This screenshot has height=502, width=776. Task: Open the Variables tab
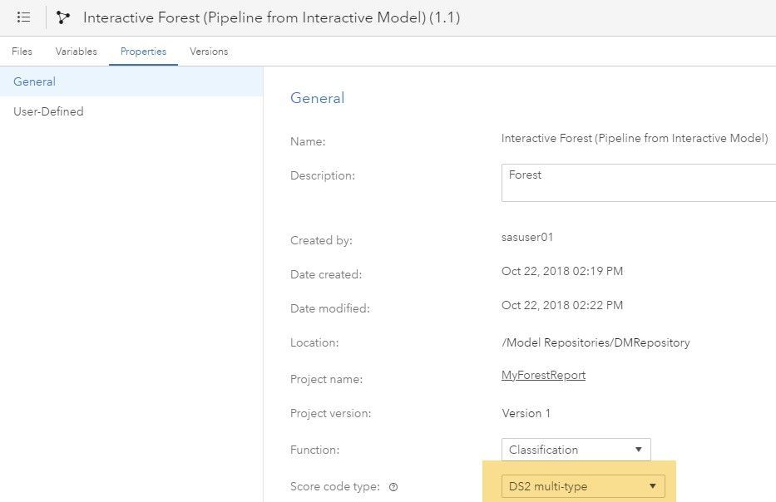(76, 52)
